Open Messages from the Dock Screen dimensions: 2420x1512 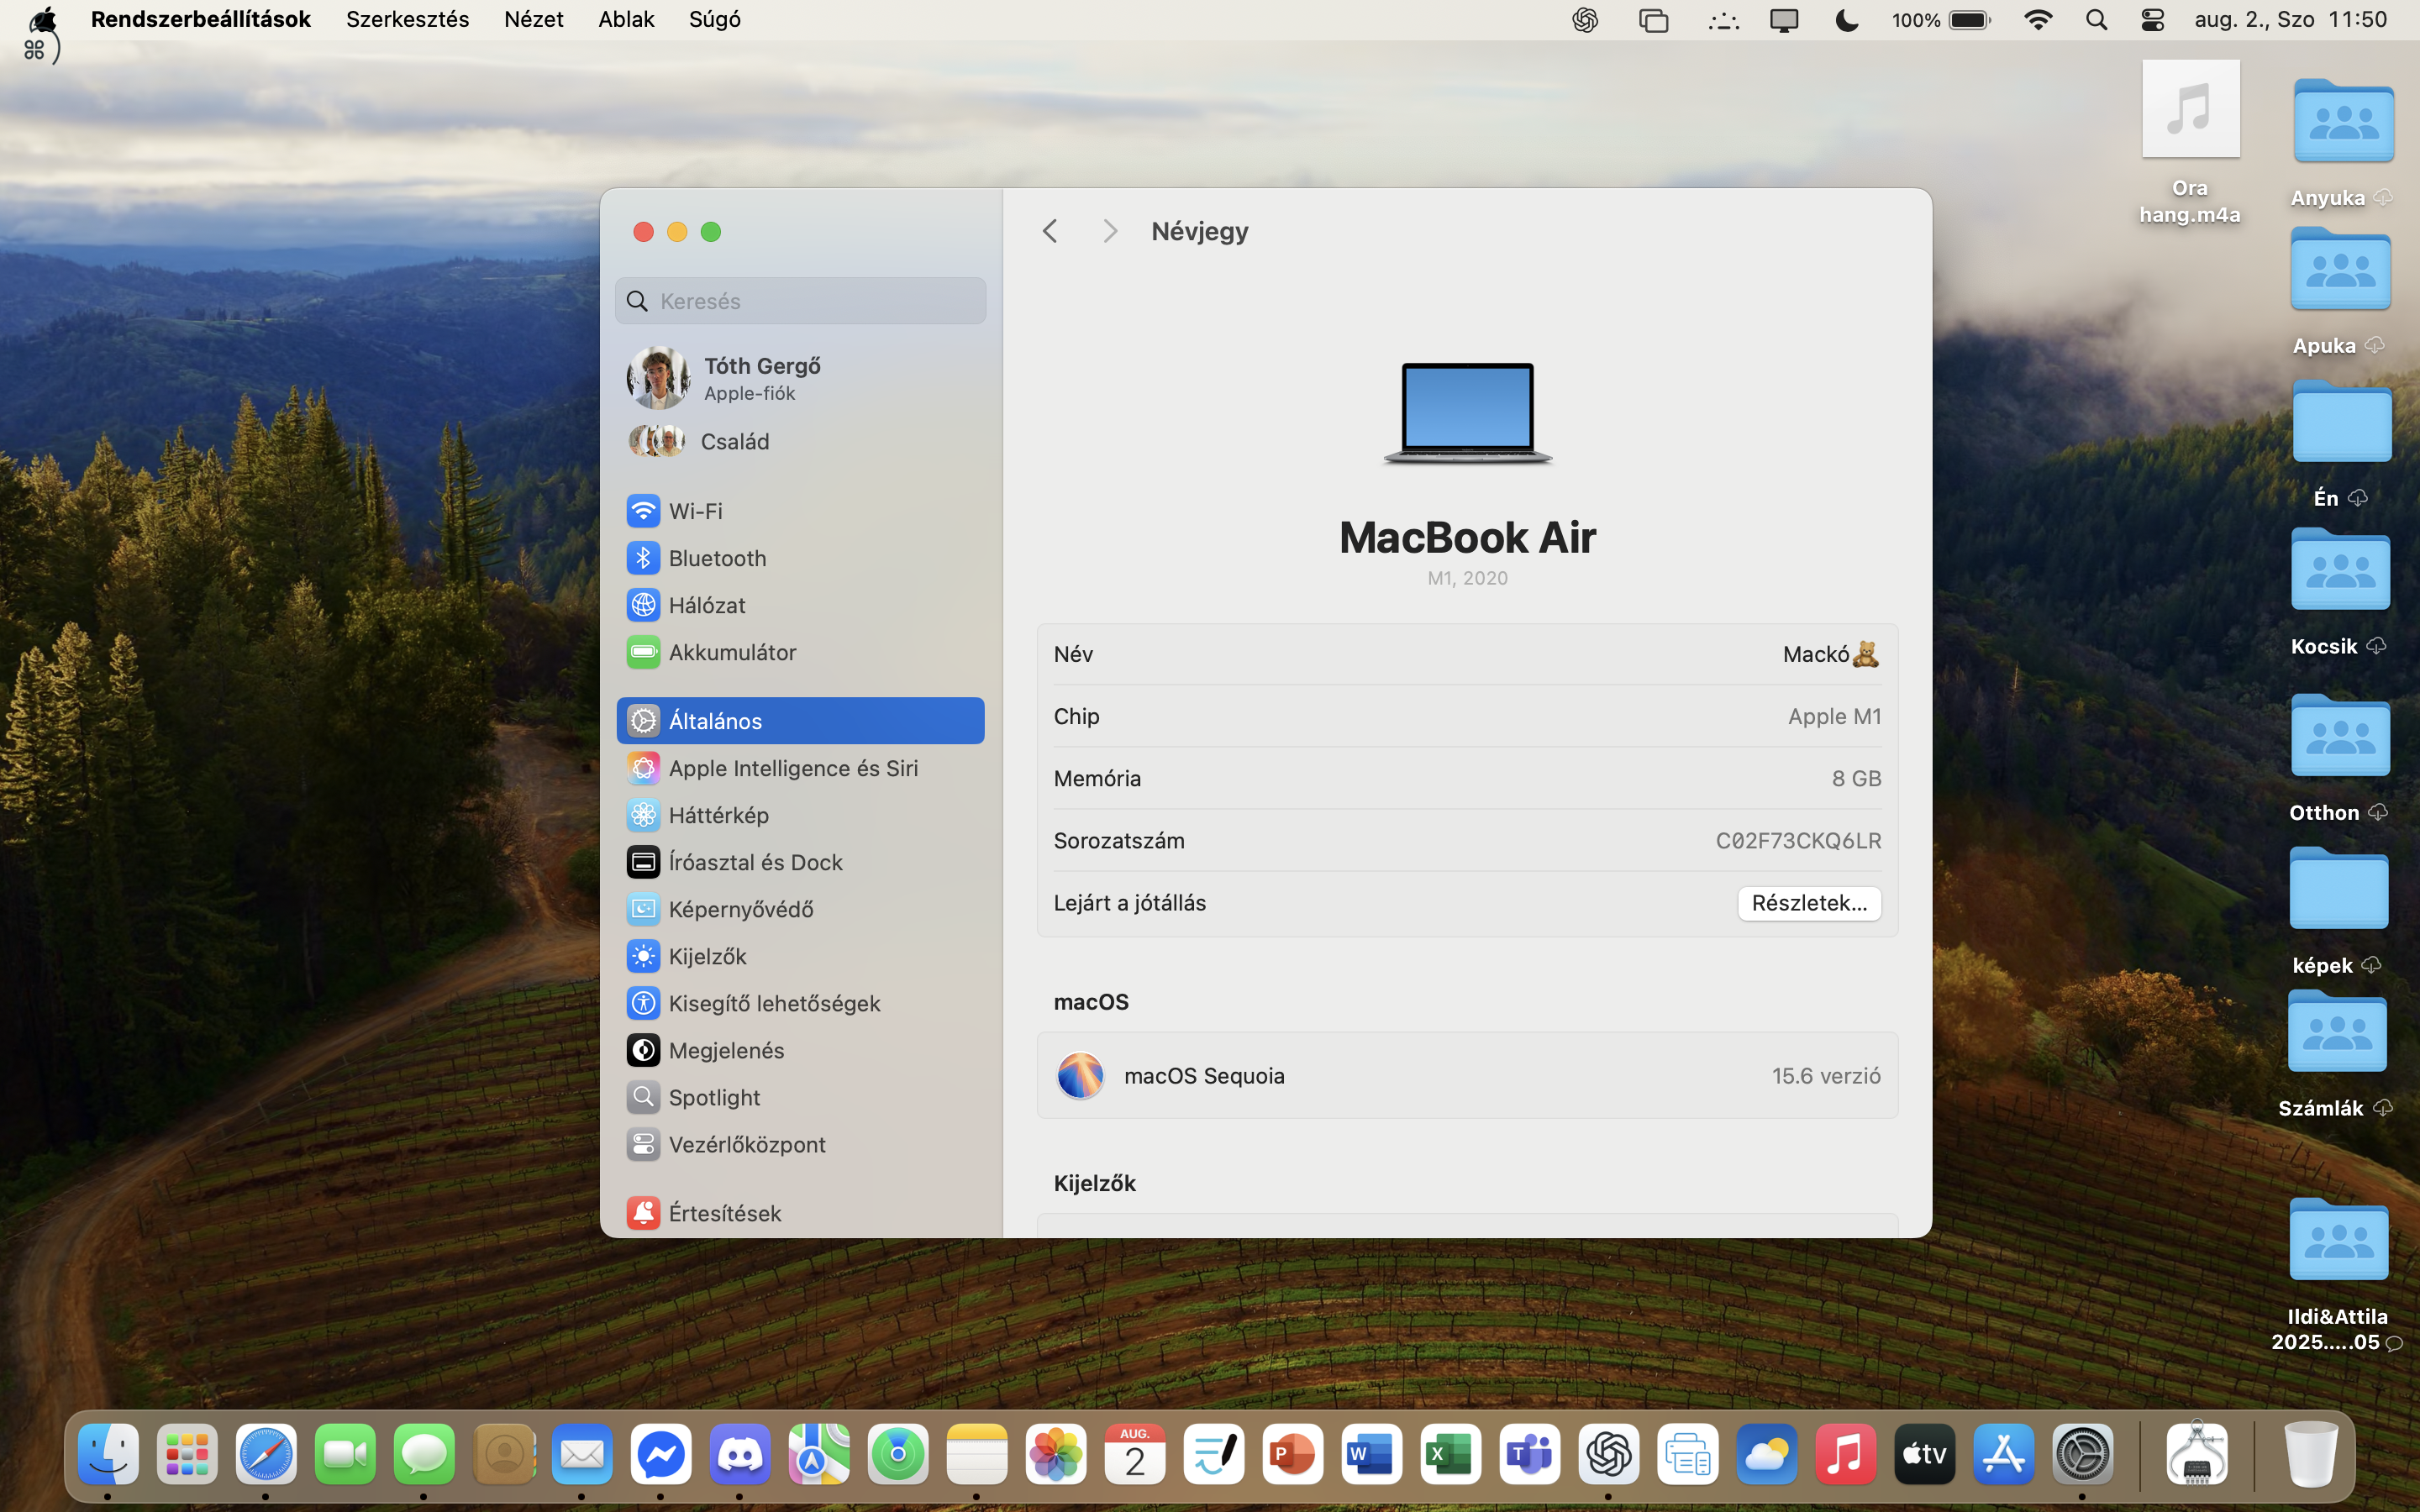424,1455
